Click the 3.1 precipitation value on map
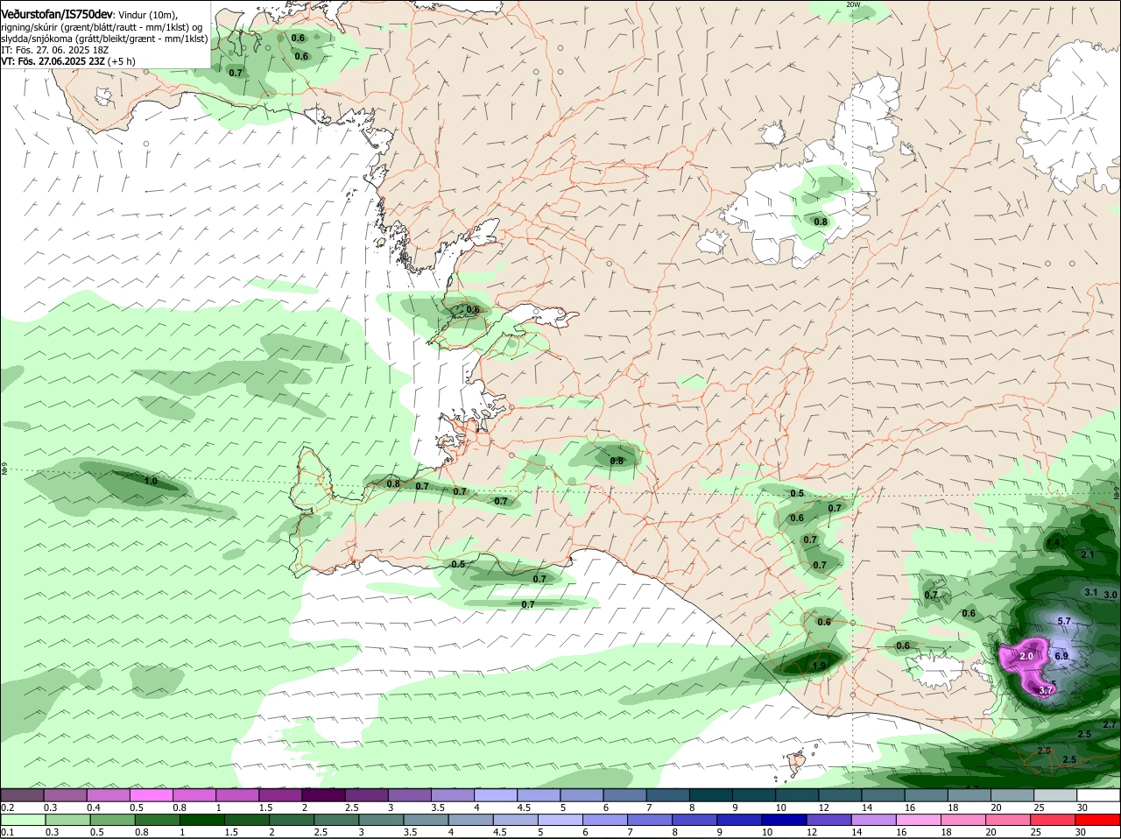This screenshot has width=1121, height=839. click(x=1091, y=593)
